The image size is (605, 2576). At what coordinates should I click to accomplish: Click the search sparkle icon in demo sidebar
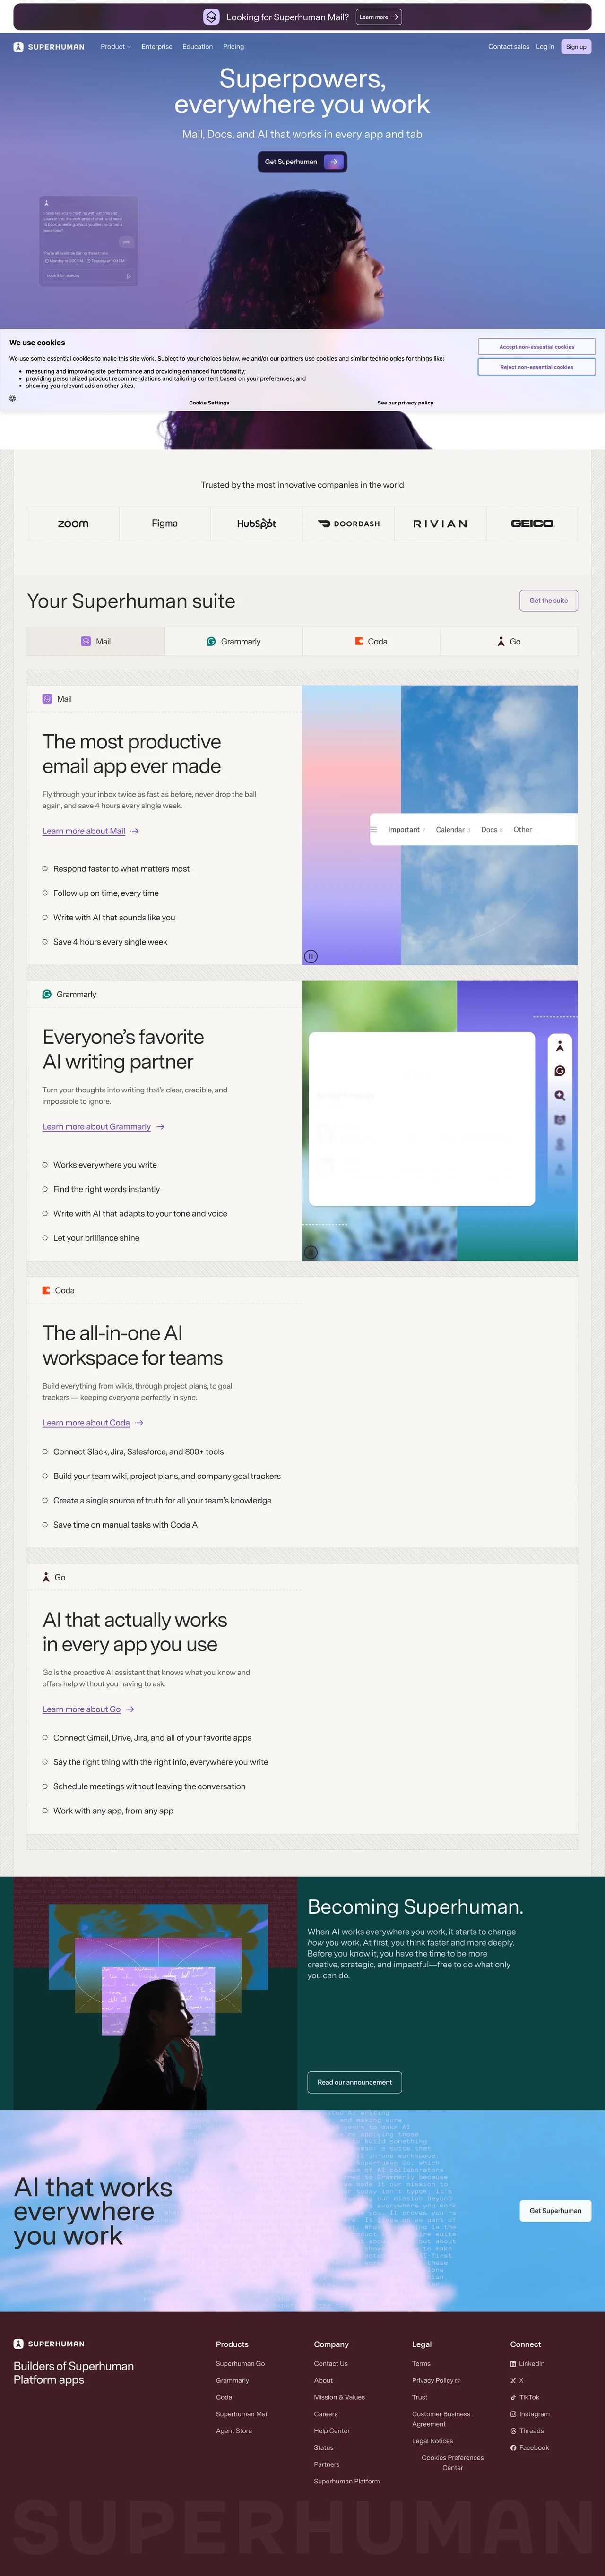click(560, 1095)
